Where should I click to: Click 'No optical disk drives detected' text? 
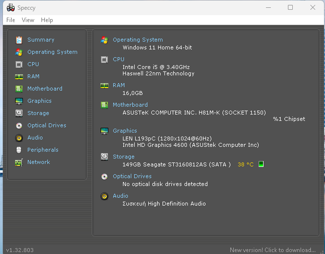pos(165,184)
